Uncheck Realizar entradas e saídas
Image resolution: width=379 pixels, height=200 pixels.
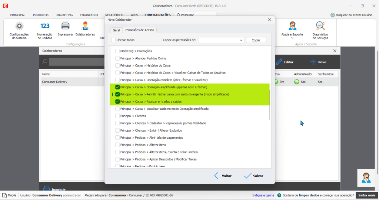pos(117,102)
